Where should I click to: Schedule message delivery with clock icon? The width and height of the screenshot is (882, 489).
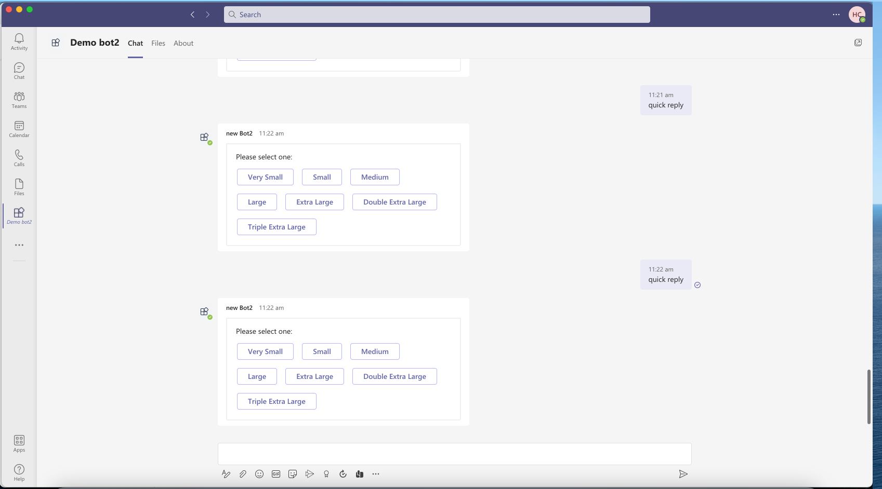(x=343, y=474)
